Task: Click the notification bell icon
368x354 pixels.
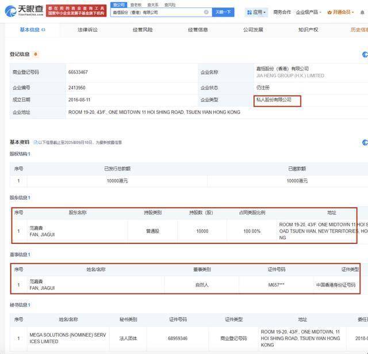Action: (362, 12)
